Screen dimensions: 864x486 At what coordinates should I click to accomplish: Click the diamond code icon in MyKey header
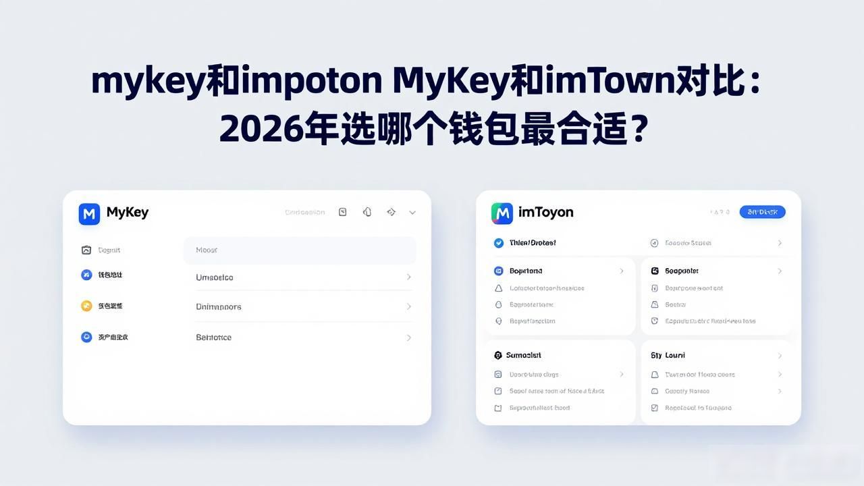(391, 212)
